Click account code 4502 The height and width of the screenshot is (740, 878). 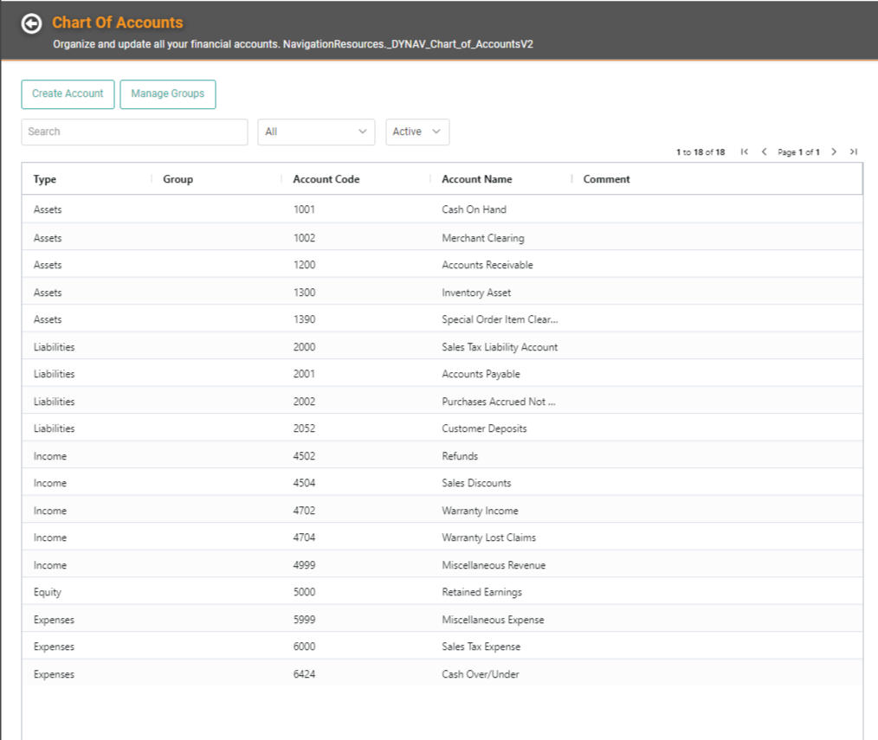coord(304,456)
